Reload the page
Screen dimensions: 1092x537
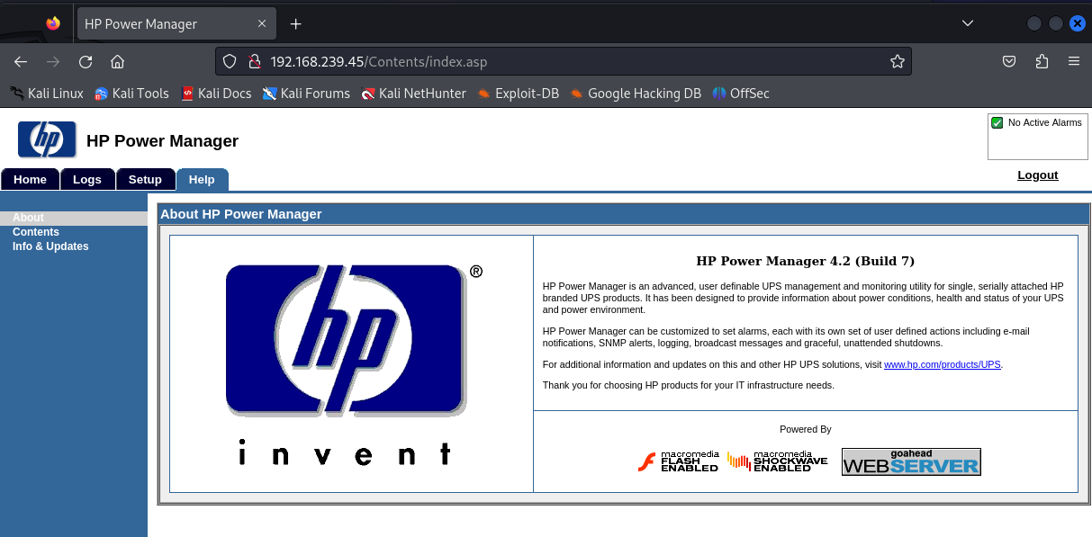(86, 62)
